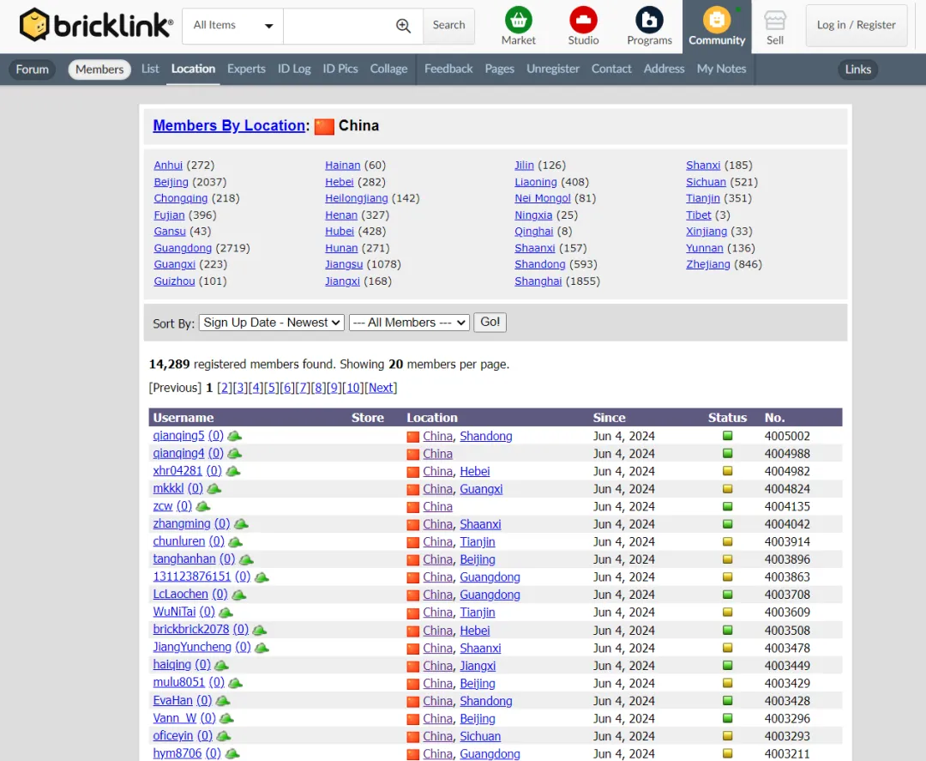Click green hat icon beside JiangYuncheng
926x761 pixels.
point(262,648)
